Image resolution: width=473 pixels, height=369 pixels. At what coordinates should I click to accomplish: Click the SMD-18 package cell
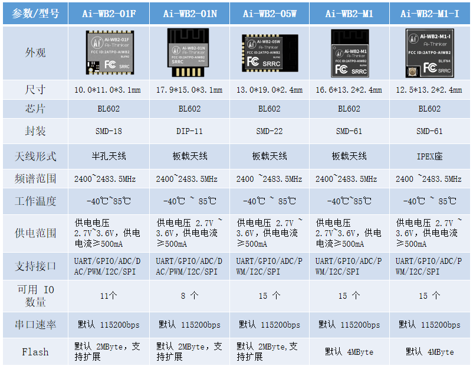point(109,131)
